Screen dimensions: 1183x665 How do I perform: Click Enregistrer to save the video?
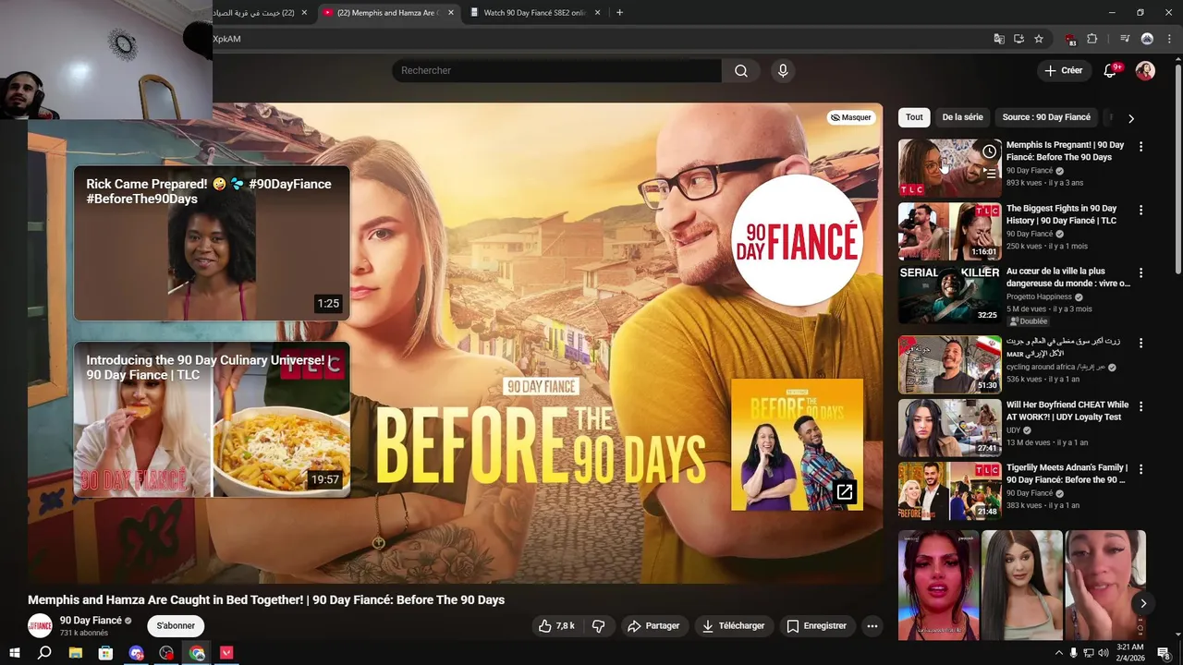[817, 626]
